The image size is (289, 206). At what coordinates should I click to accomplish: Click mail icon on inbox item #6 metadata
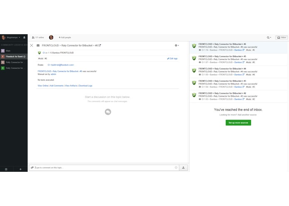coord(200,50)
